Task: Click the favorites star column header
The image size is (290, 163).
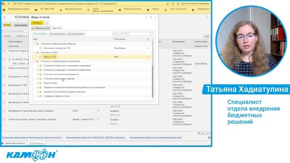Action: pos(148,39)
